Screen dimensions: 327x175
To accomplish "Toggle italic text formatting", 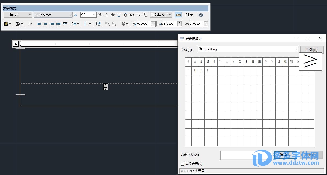I will (x=106, y=15).
